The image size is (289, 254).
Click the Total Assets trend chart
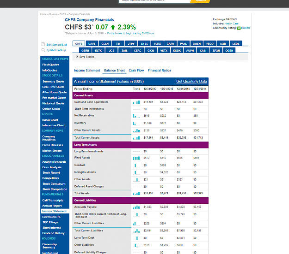click(136, 193)
